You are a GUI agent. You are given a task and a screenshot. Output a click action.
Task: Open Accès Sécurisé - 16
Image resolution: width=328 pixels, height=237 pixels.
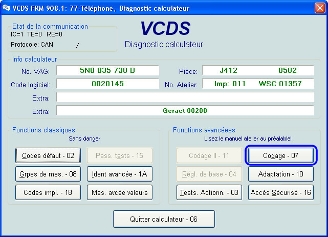281,192
